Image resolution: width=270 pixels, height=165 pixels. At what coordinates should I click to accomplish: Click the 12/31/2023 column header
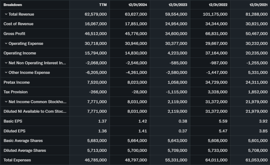click(179, 5)
